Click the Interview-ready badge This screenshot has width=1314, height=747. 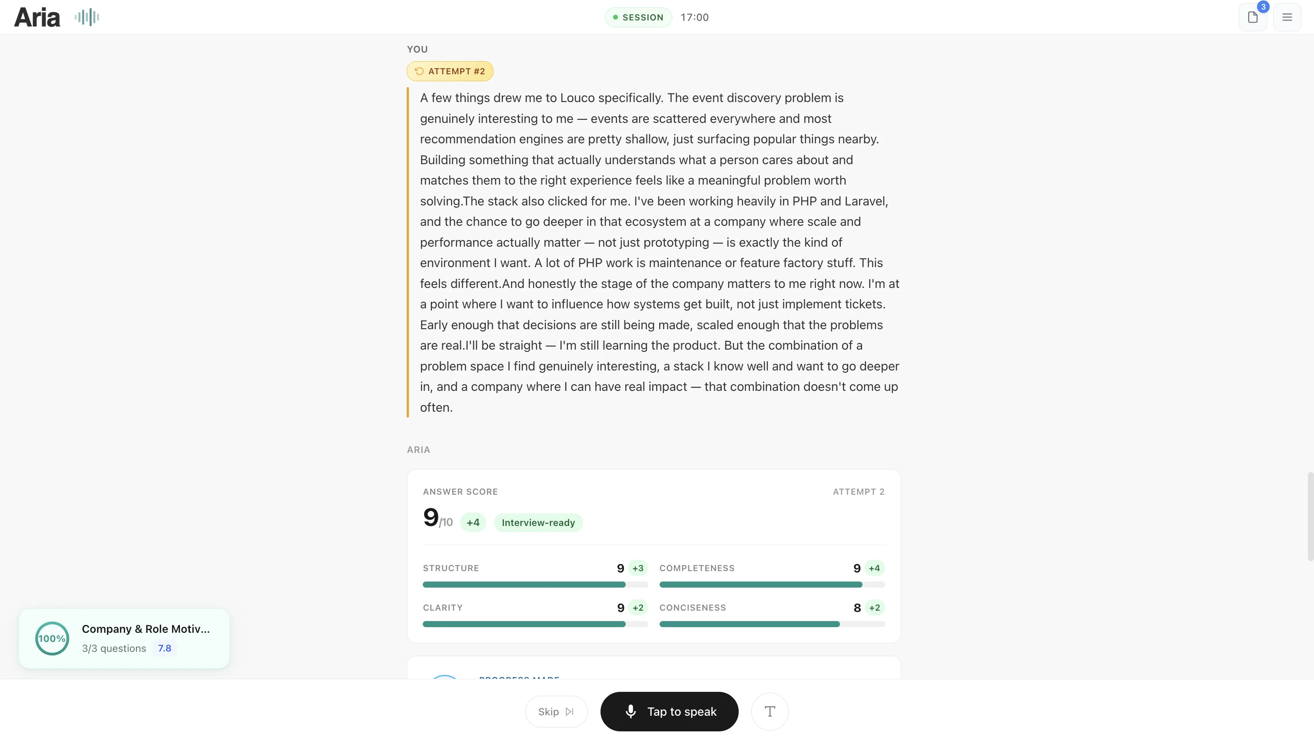[538, 522]
